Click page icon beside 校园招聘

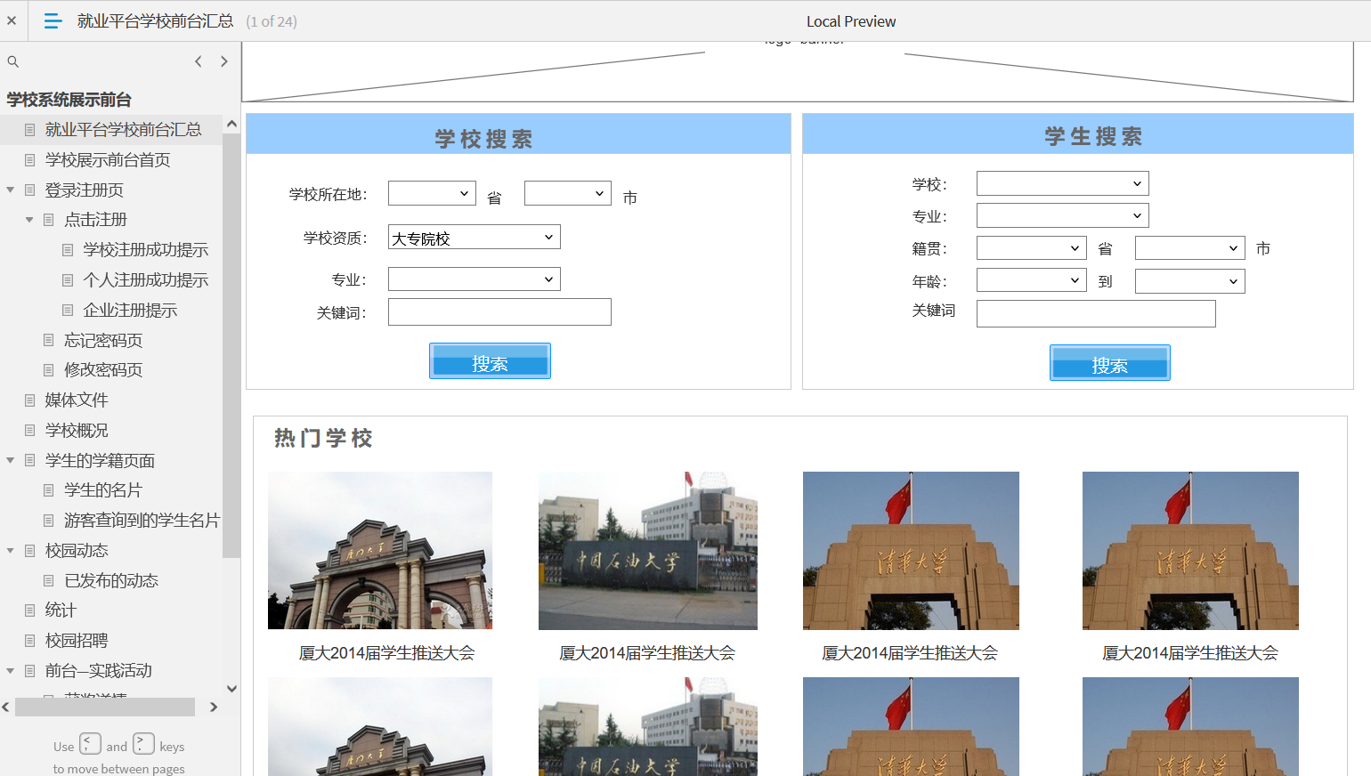(x=30, y=641)
